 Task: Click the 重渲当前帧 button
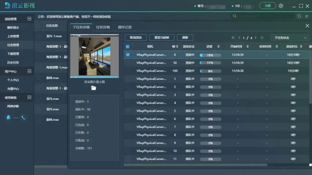tap(161, 37)
